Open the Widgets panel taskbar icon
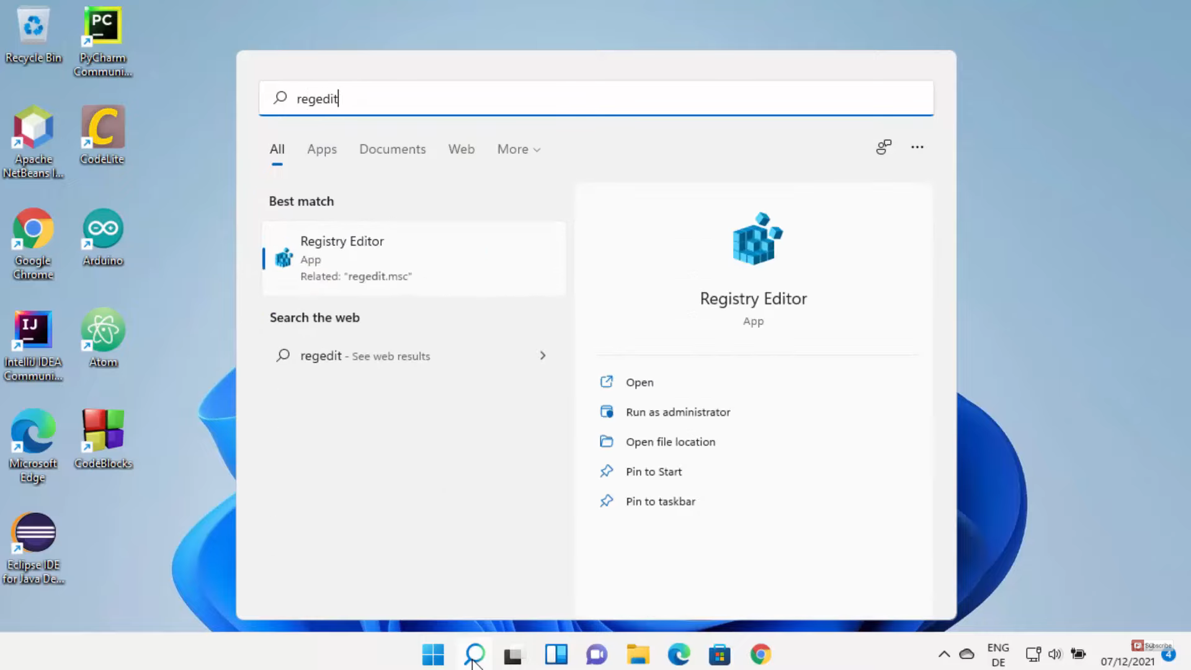The image size is (1191, 670). pos(556,654)
